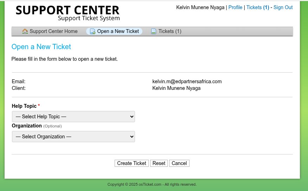Click the Please fill in the form instruction text

(65, 59)
